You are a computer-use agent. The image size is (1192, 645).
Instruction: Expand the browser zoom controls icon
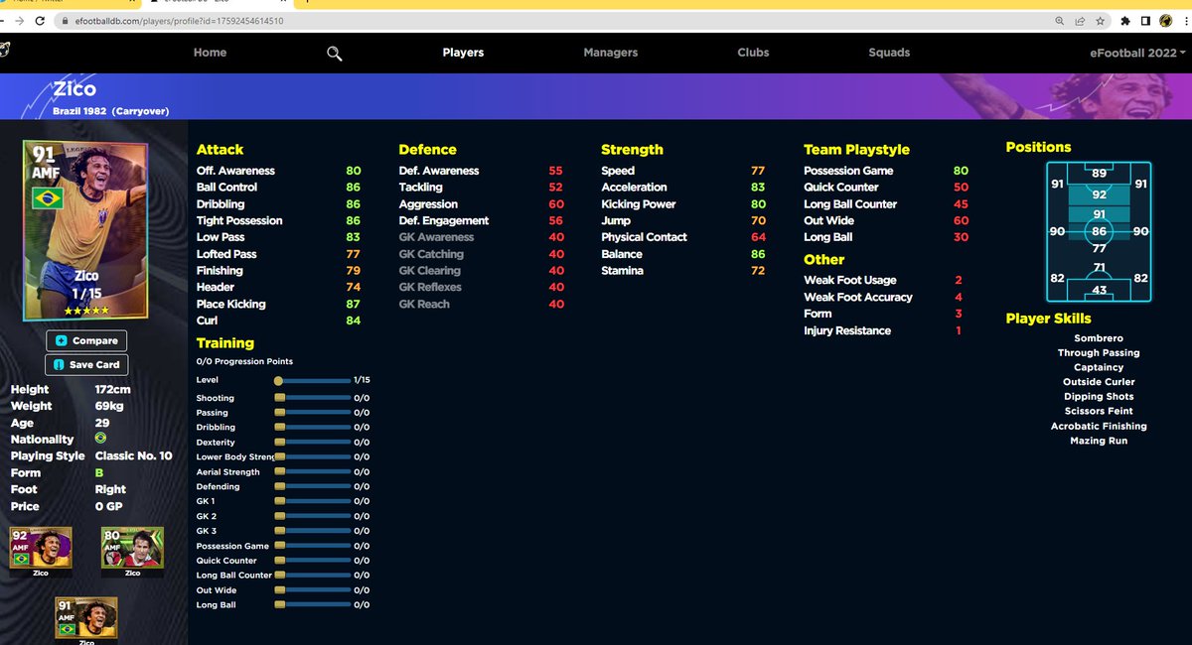[x=1061, y=18]
